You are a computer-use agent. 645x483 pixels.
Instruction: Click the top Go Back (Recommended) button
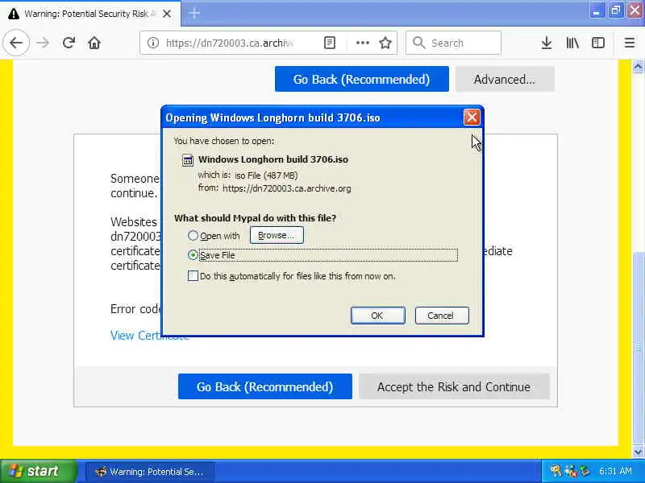[361, 79]
